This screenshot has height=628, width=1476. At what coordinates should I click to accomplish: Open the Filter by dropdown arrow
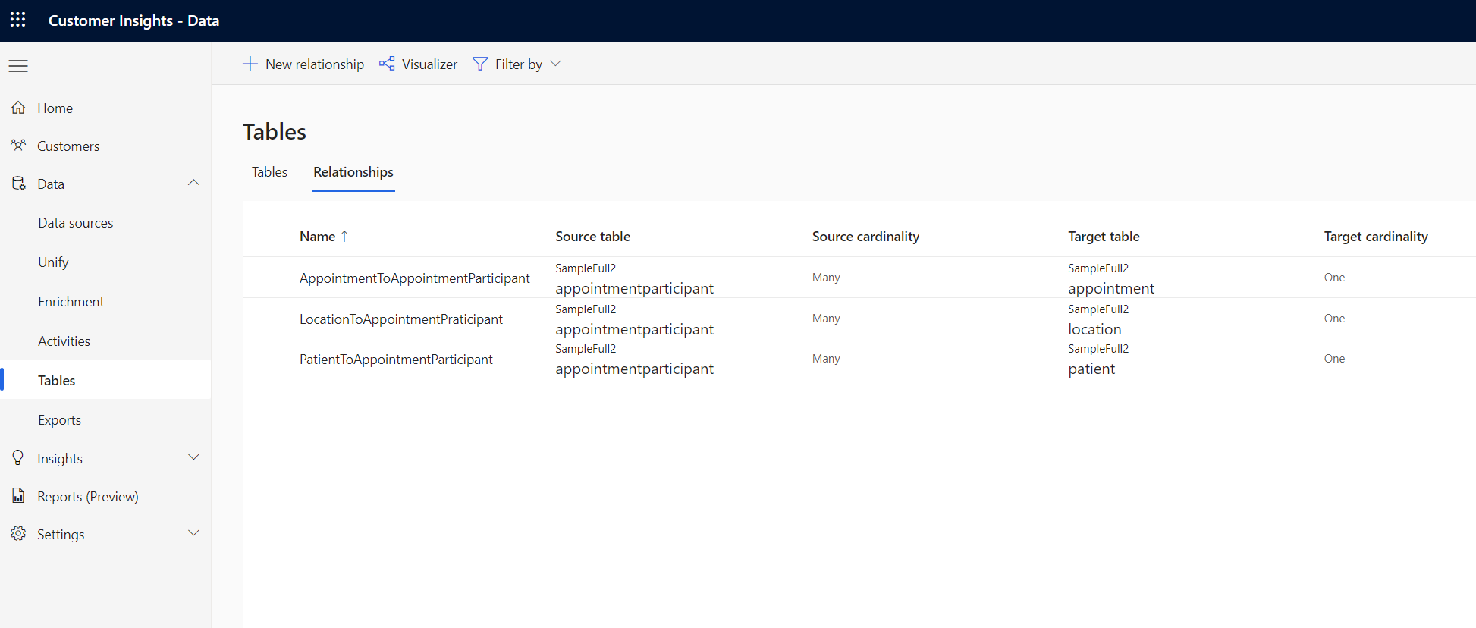pos(555,64)
